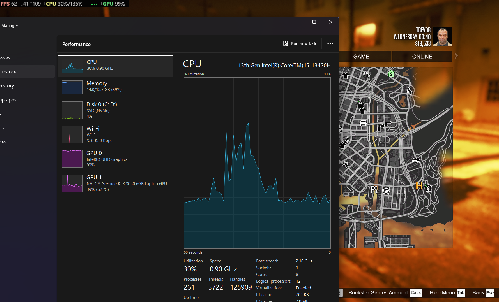Viewport: 499px width, 302px height.
Task: Click the Rockstar Games Account Caps prompt
Action: point(385,293)
